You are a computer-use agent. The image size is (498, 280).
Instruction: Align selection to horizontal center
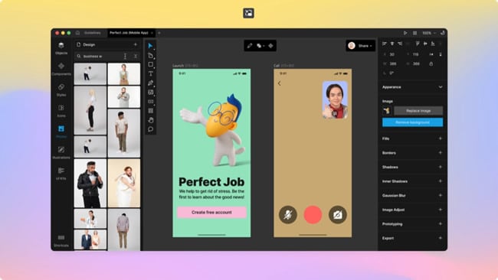click(392, 44)
